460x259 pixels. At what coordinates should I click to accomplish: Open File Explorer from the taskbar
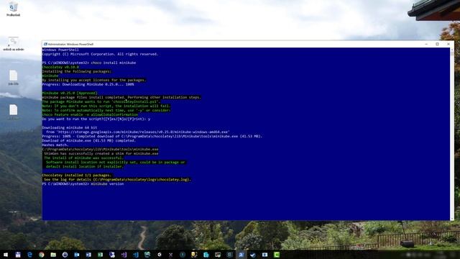[53, 255]
